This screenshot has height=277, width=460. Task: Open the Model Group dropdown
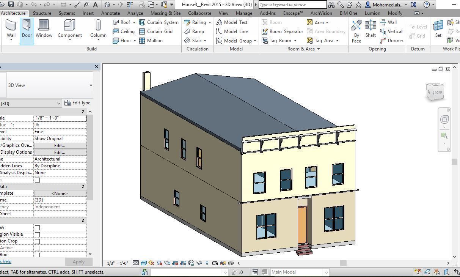(255, 41)
